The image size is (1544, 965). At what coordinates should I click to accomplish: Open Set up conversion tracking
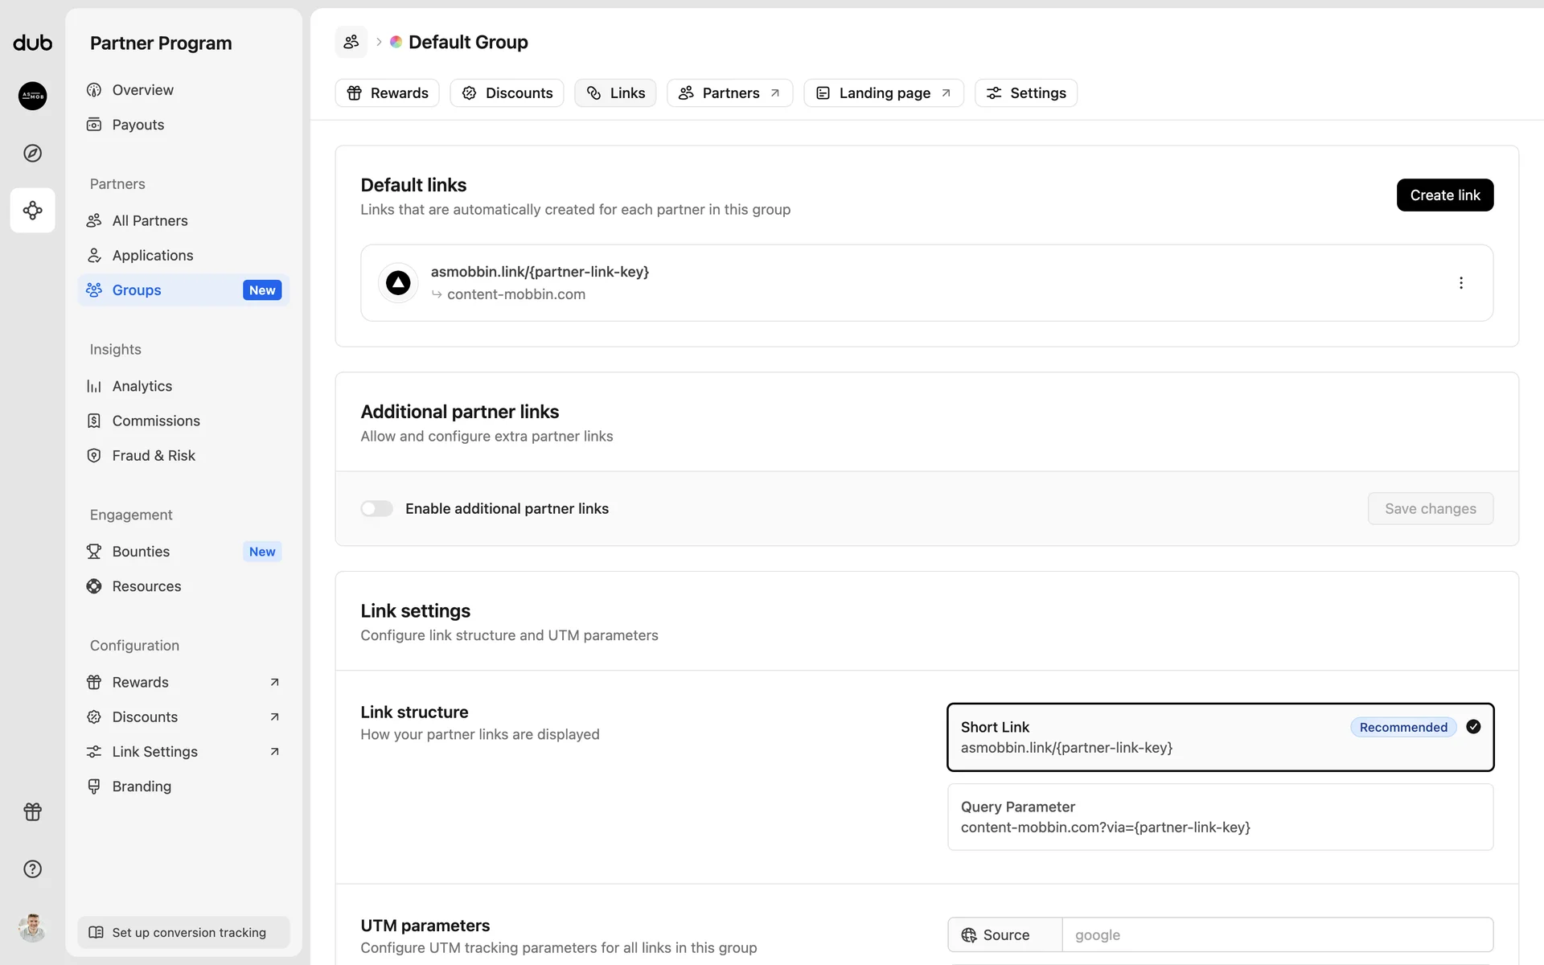pos(183,932)
